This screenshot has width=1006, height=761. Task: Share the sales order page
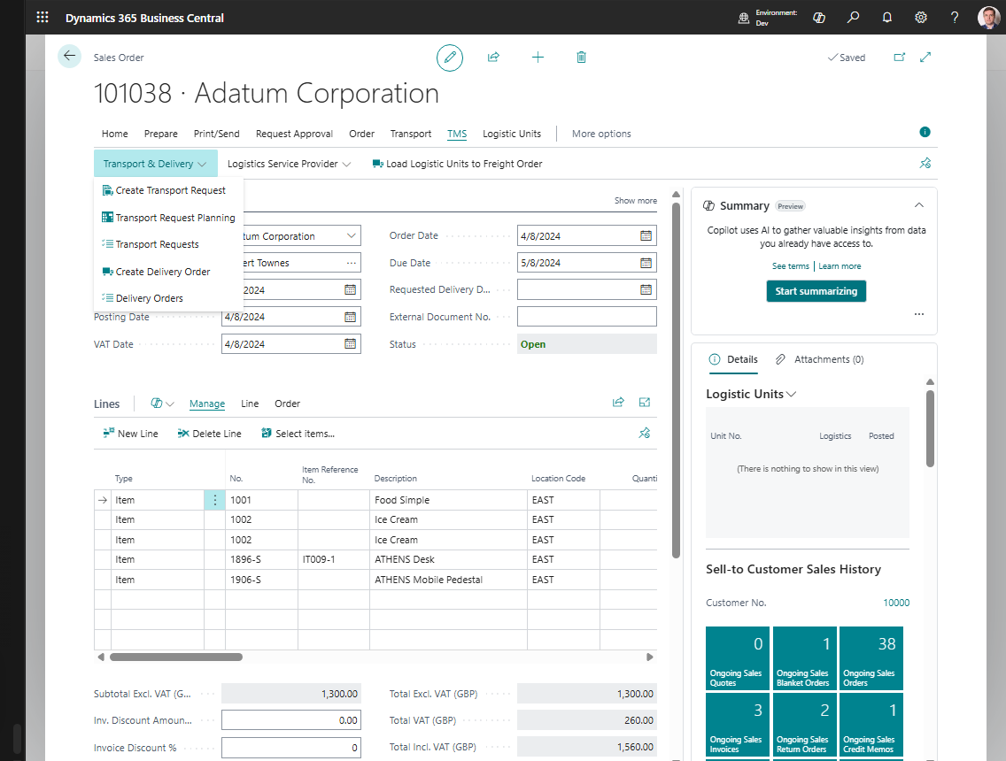click(x=493, y=57)
